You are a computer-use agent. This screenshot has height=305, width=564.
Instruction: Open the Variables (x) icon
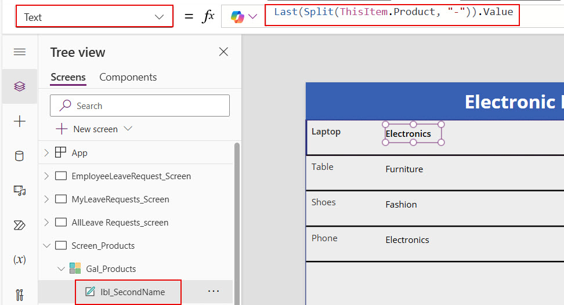pyautogui.click(x=19, y=259)
